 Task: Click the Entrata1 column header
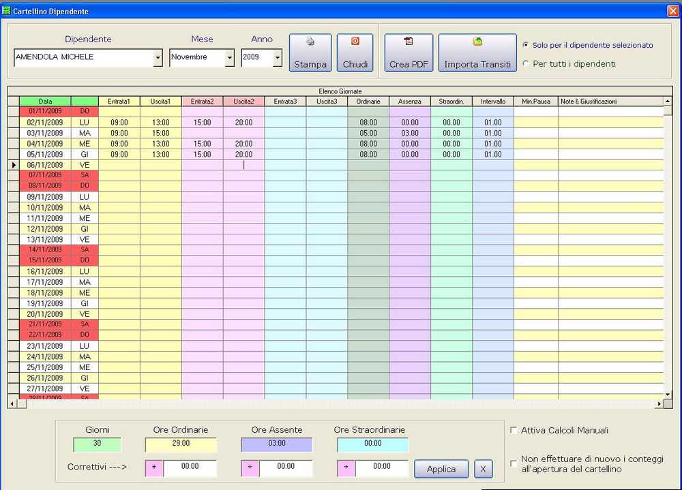click(x=119, y=102)
